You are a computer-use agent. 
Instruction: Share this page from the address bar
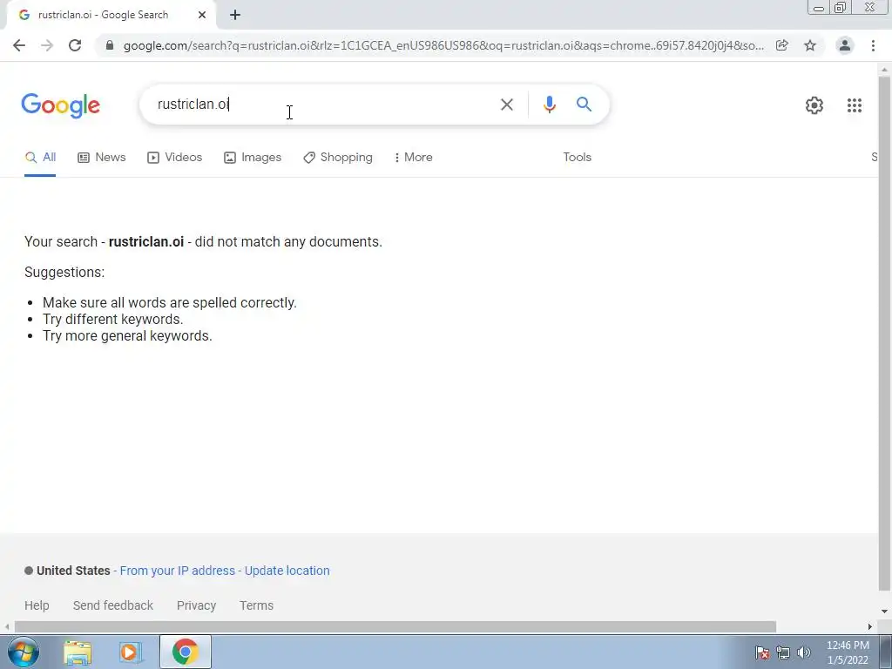[x=781, y=45]
